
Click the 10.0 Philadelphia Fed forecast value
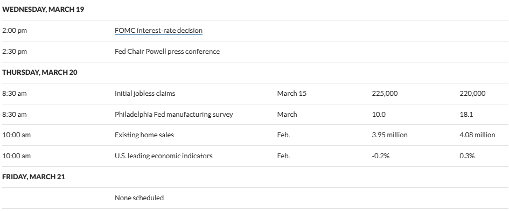(379, 115)
